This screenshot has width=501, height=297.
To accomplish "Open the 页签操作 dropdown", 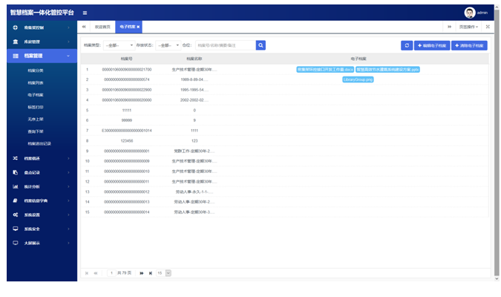I will [x=468, y=27].
